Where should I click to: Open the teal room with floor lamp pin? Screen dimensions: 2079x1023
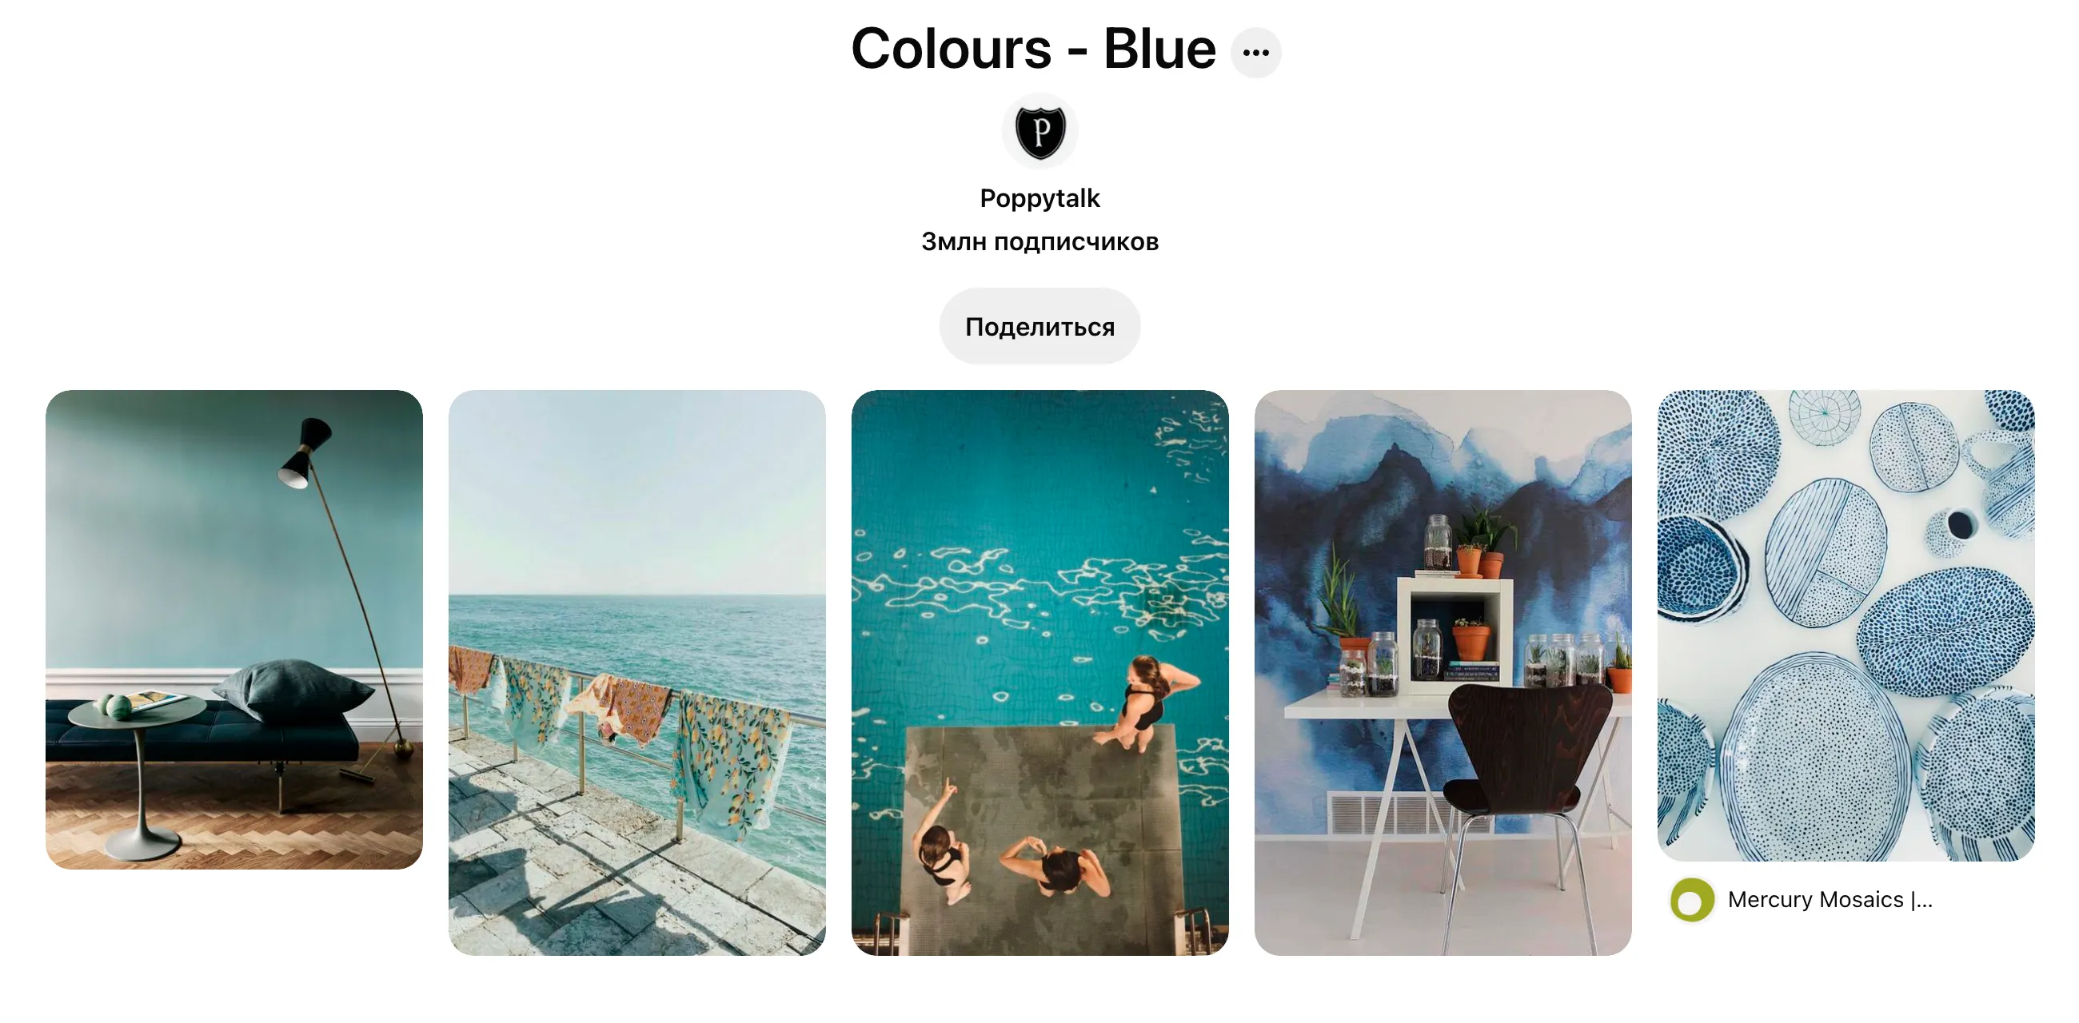(234, 629)
